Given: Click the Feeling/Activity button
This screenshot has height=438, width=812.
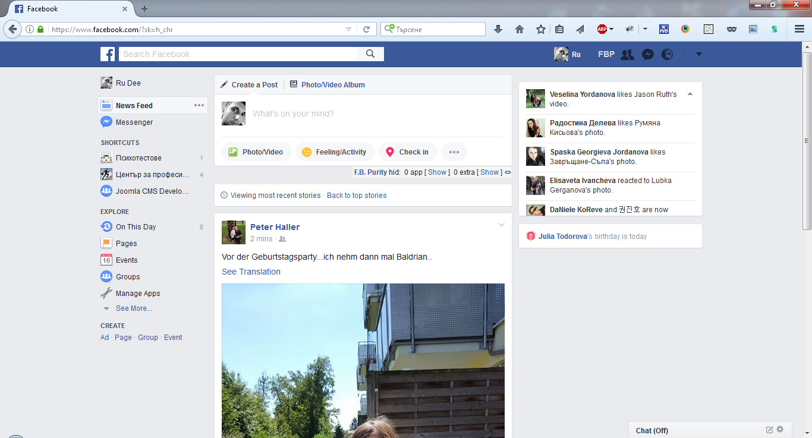Looking at the screenshot, I should coord(335,152).
